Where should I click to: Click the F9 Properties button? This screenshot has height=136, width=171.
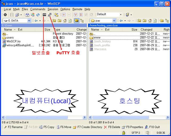[133, 127]
